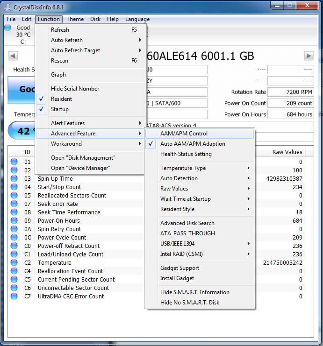Toggle the Resident option off
This screenshot has width=323, height=346.
(x=90, y=99)
